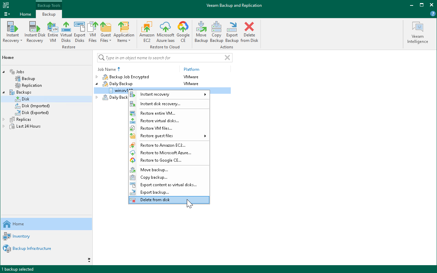Click Export Backup ribbon icon
This screenshot has height=273, width=437.
(x=232, y=32)
